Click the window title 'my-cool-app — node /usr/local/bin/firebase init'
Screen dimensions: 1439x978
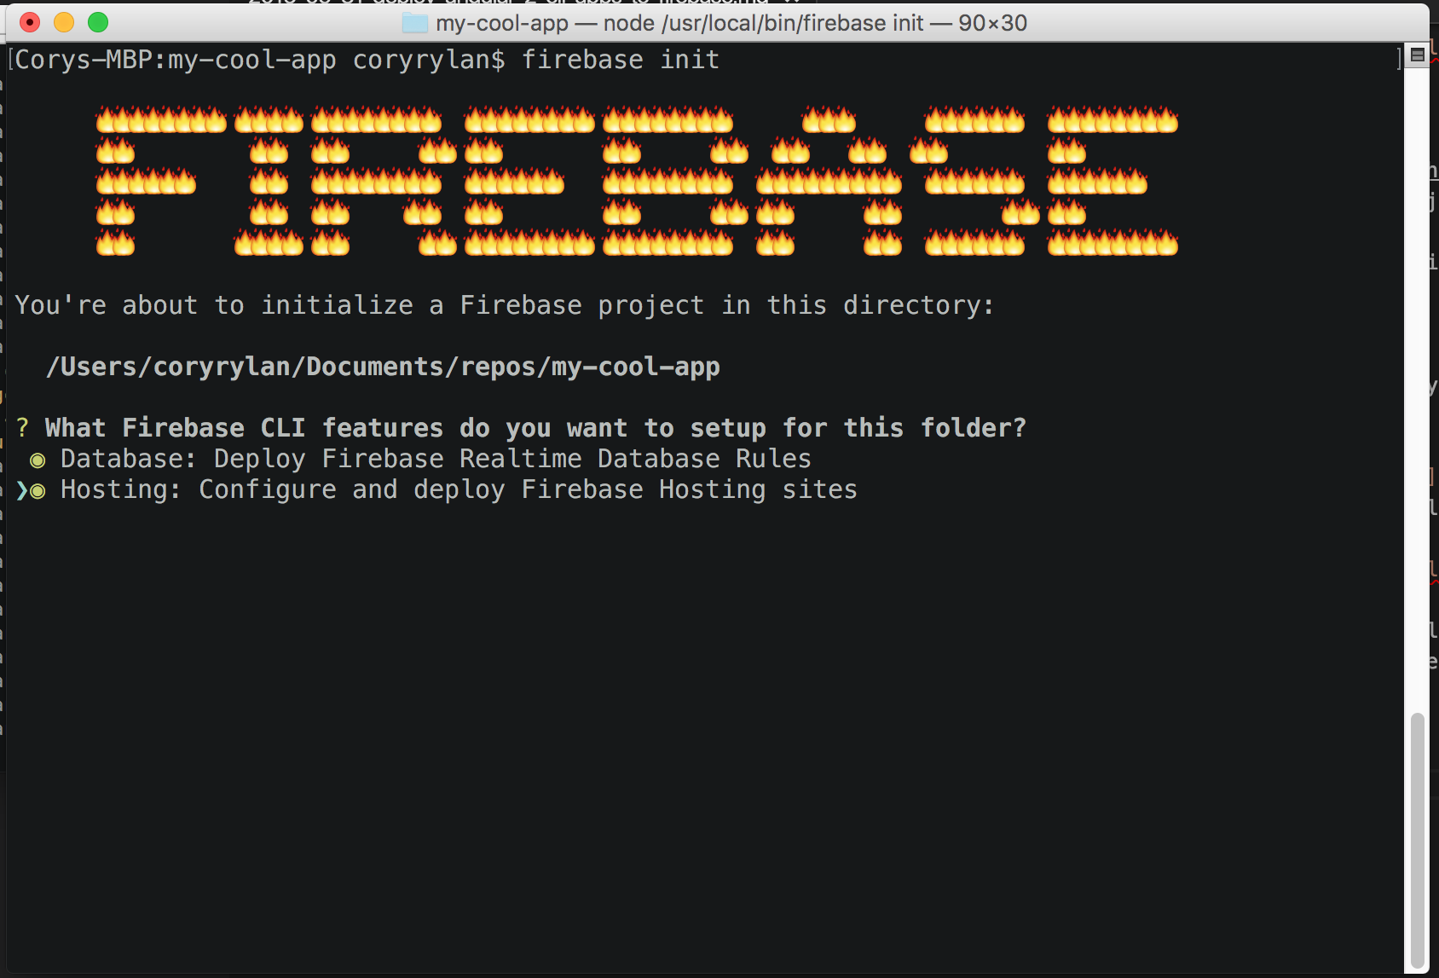tap(679, 23)
